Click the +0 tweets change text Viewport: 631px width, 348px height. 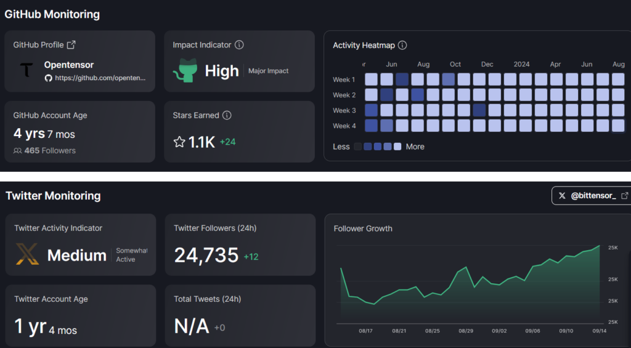(219, 328)
